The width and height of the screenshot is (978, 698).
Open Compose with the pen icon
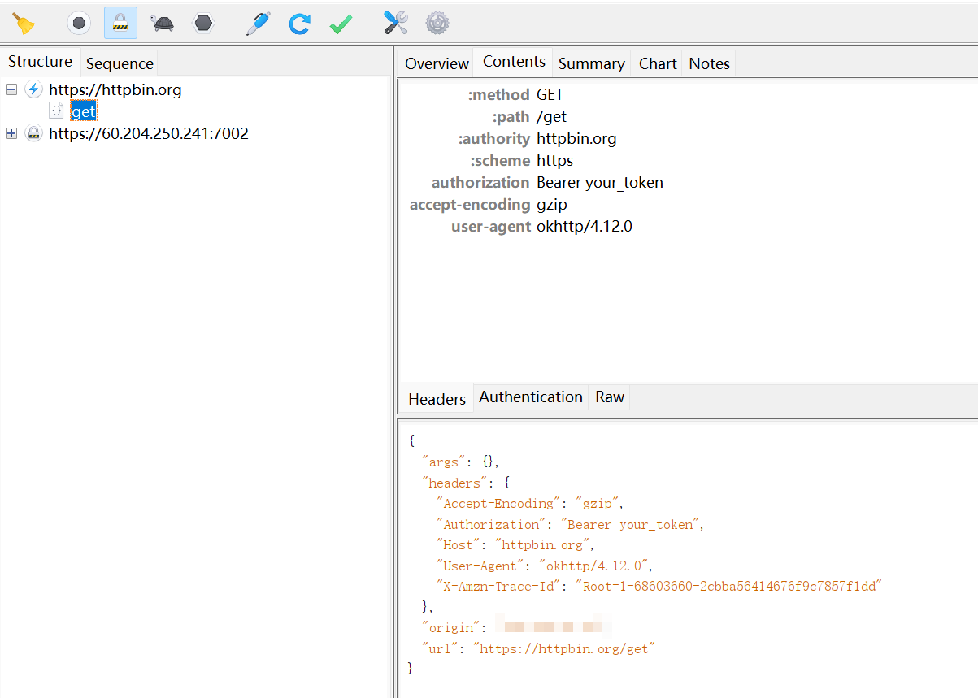[x=258, y=23]
